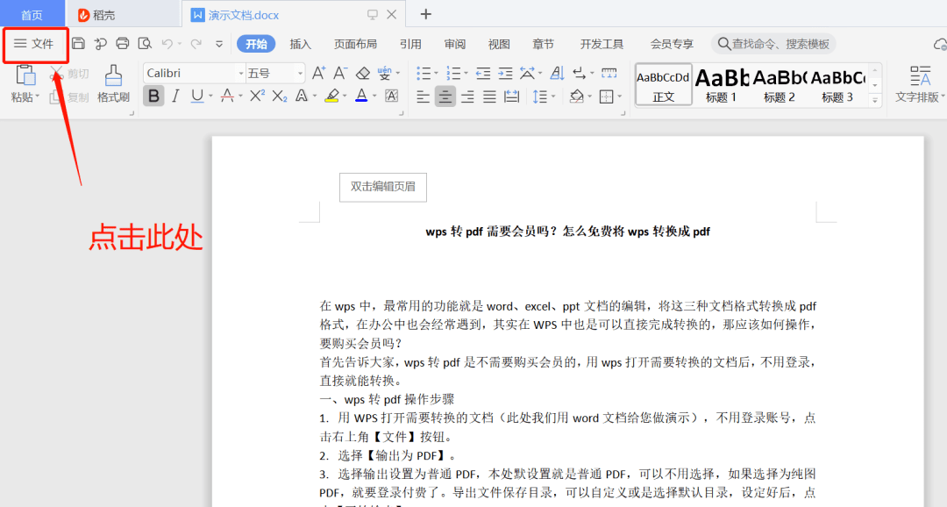This screenshot has height=507, width=947.
Task: Click the Underline U icon
Action: coord(197,96)
